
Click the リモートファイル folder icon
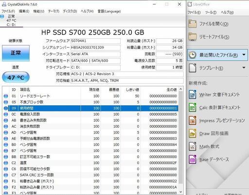(193, 37)
